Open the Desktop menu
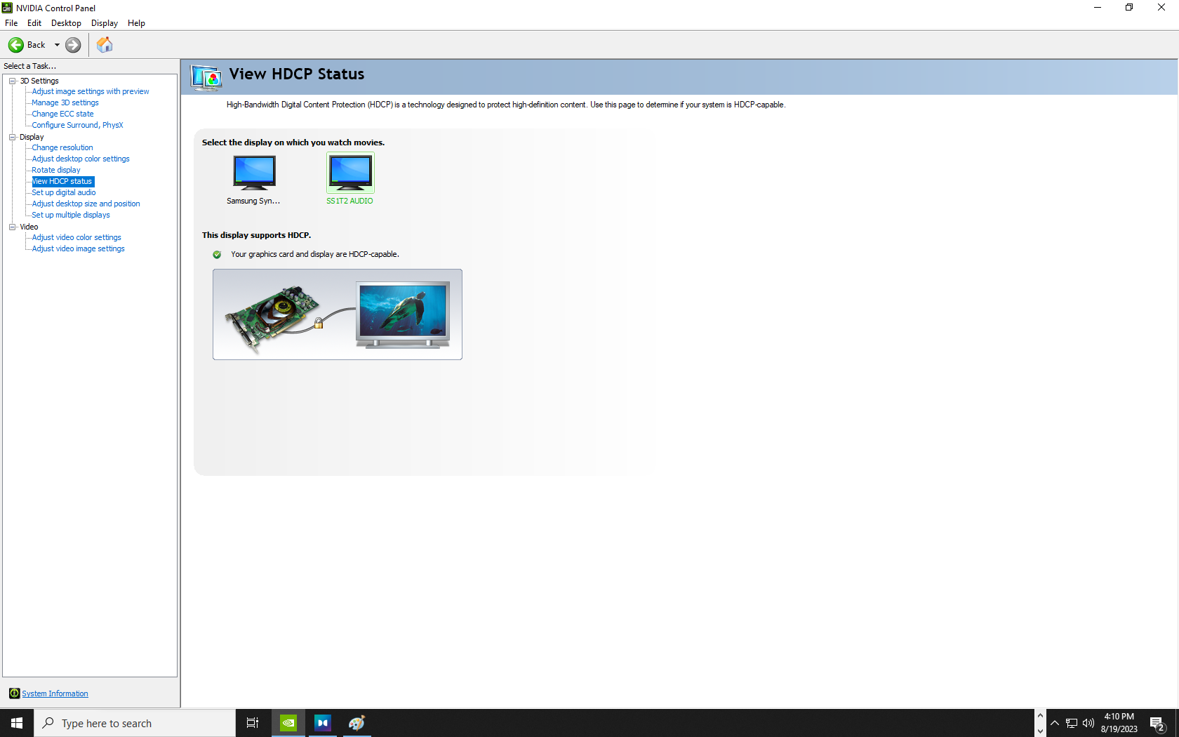 tap(66, 23)
